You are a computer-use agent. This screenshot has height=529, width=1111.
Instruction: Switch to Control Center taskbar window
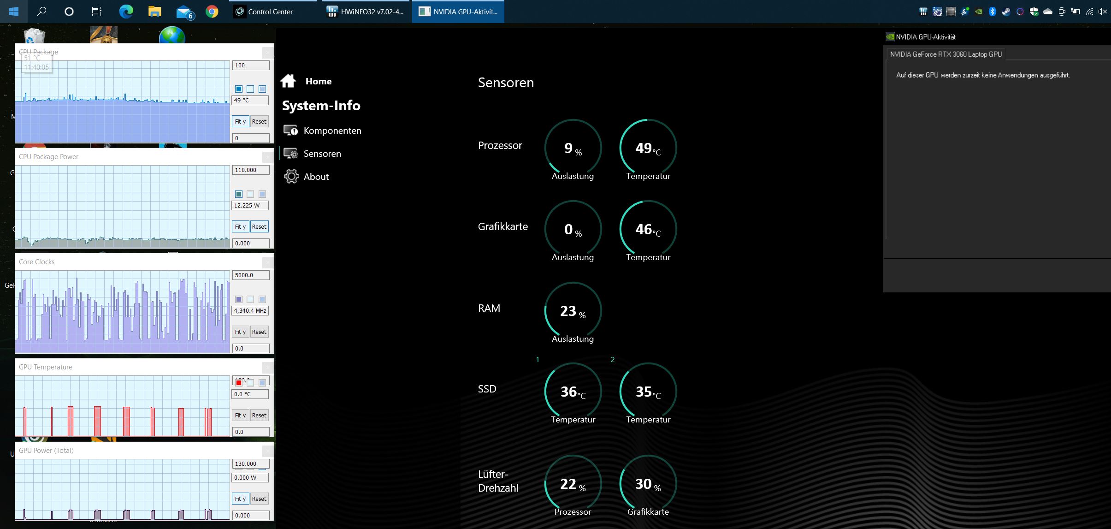click(x=273, y=12)
